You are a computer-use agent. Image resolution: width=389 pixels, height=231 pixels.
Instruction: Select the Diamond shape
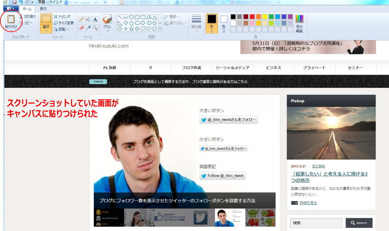tap(126, 23)
